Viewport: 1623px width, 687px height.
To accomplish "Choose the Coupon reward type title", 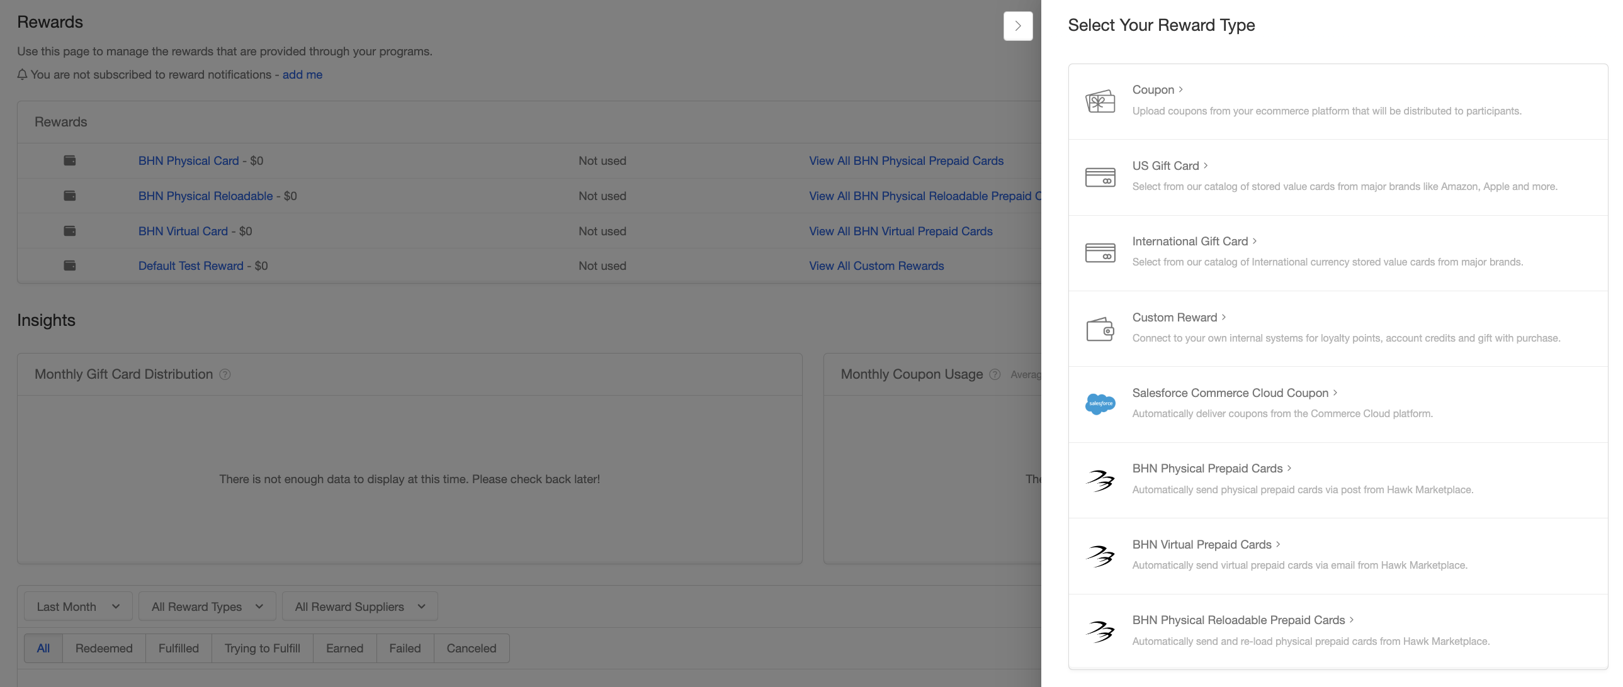I will pyautogui.click(x=1153, y=89).
